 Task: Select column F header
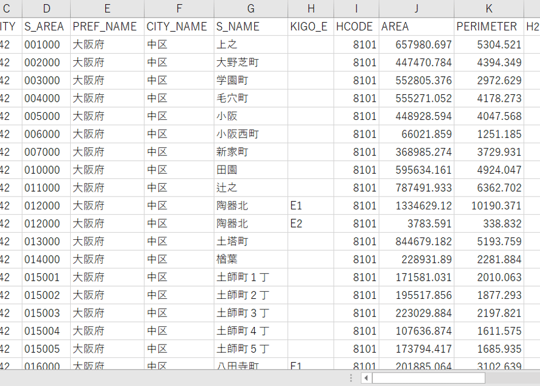(x=179, y=9)
